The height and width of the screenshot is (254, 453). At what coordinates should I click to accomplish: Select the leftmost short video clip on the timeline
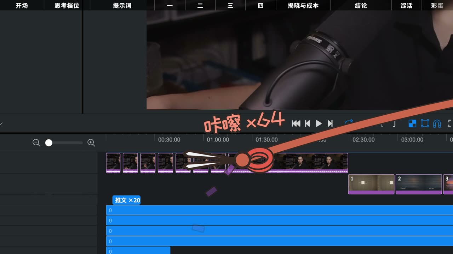(113, 163)
